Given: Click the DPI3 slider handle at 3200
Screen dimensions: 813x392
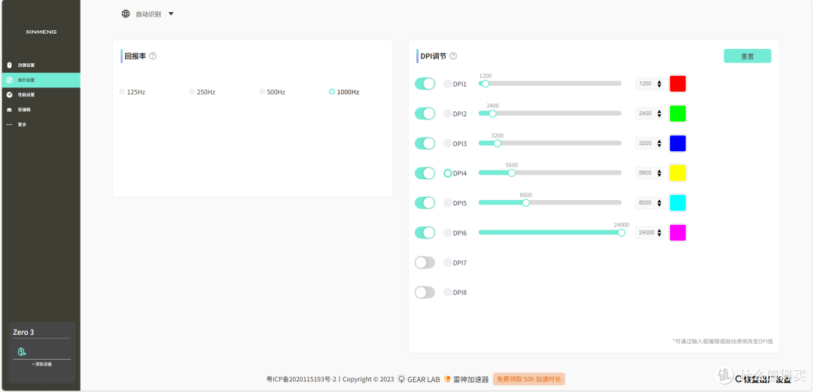Looking at the screenshot, I should tap(498, 143).
